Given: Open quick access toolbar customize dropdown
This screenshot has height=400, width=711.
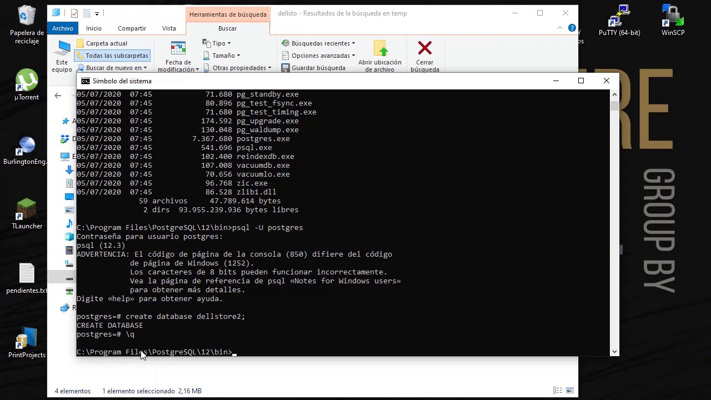Looking at the screenshot, I should pyautogui.click(x=97, y=13).
